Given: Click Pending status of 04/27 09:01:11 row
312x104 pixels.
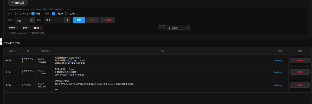Looking at the screenshot, I should tap(278, 85).
